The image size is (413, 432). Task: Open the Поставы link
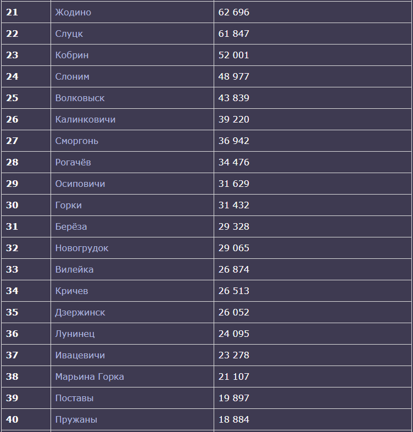(74, 398)
